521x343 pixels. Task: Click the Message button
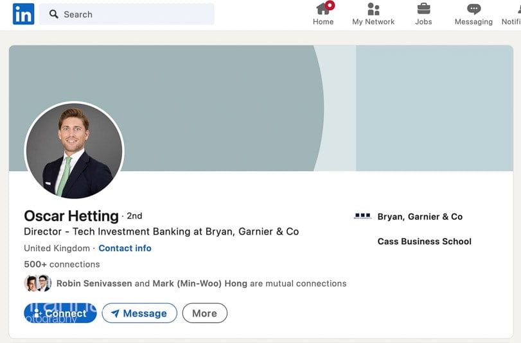pyautogui.click(x=139, y=313)
